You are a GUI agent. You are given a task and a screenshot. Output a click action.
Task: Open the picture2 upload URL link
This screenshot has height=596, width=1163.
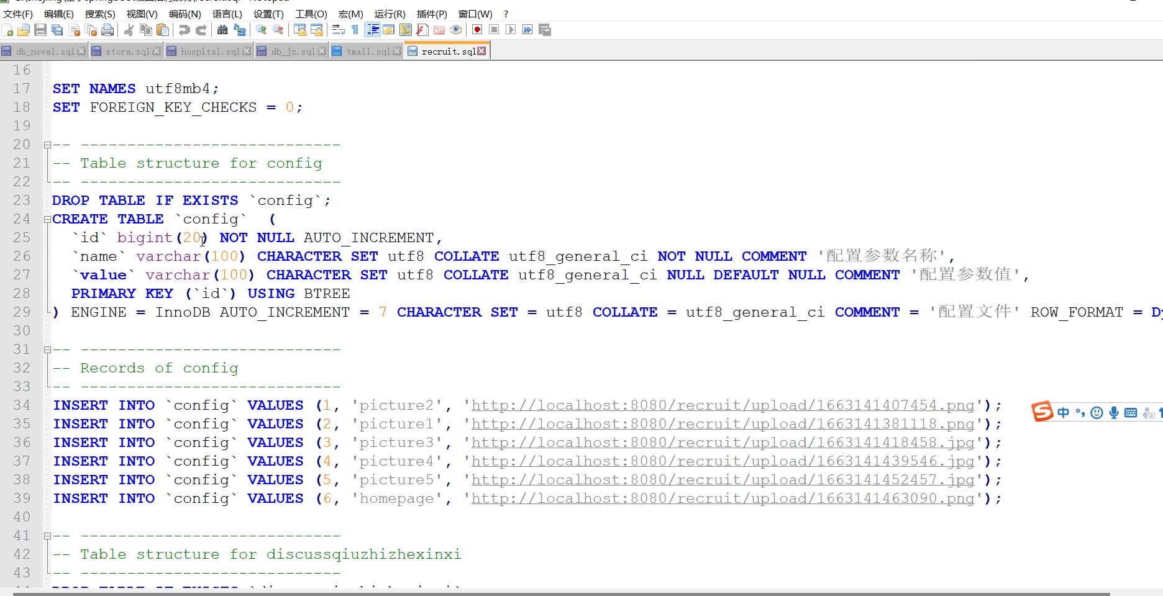723,405
